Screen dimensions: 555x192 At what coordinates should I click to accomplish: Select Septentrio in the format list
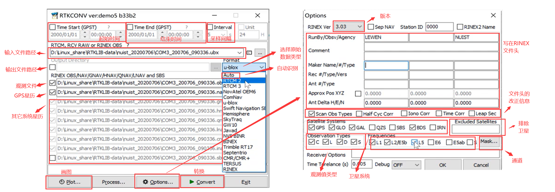[x=235, y=153]
